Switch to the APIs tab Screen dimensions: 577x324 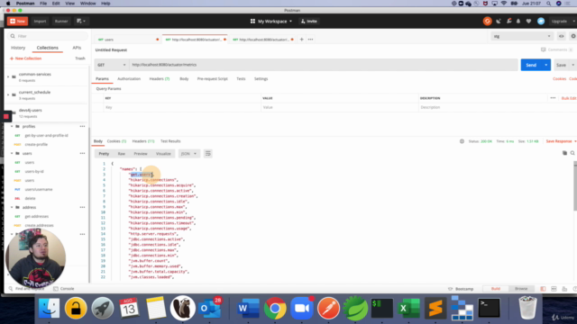click(x=77, y=48)
